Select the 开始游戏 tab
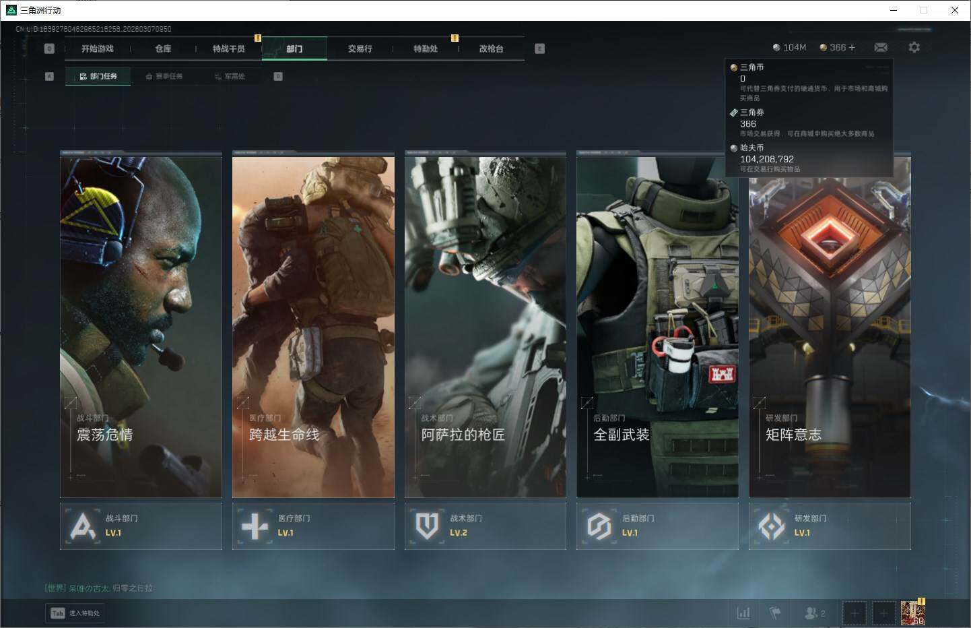Viewport: 971px width, 628px height. 98,49
